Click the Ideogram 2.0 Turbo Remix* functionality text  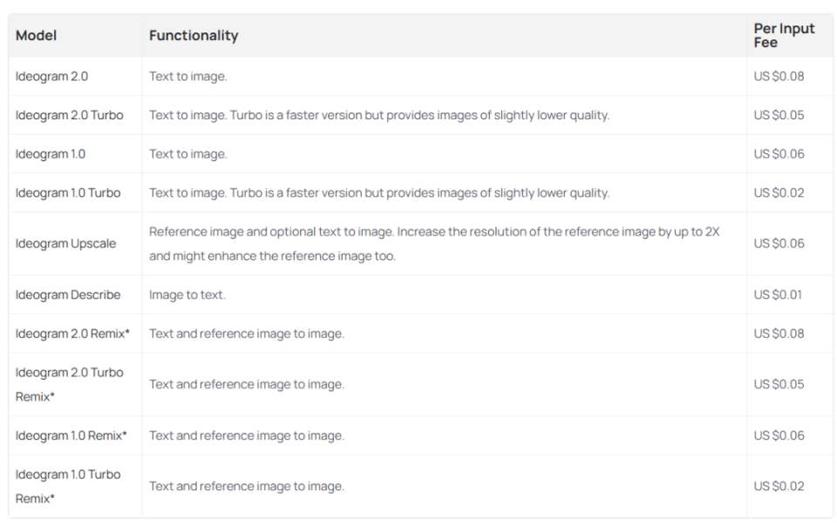247,384
